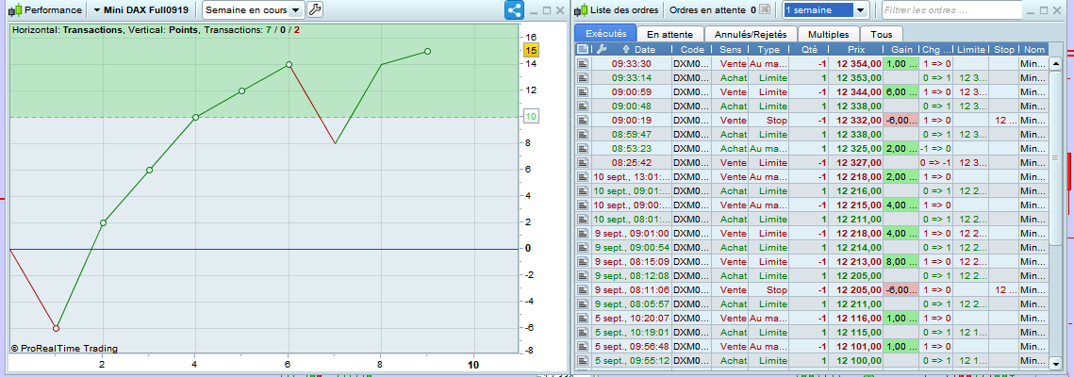Image resolution: width=1074 pixels, height=377 pixels.
Task: Open performance settings wrench icon
Action: [314, 10]
